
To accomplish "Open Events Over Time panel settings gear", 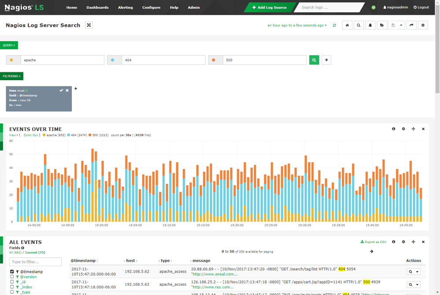I will click(403, 129).
